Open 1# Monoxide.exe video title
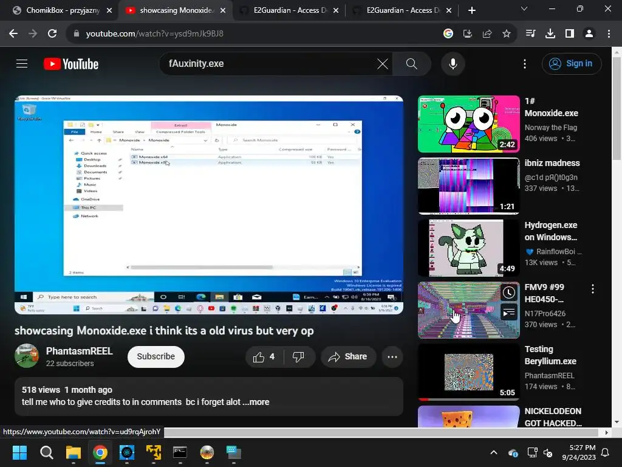This screenshot has height=467, width=622. (x=551, y=107)
